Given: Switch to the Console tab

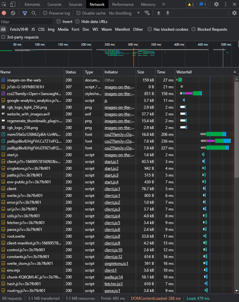Looking at the screenshot, I should 54,5.
